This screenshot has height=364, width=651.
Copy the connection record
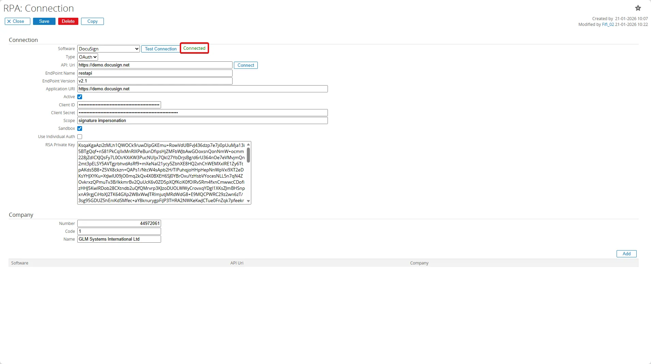[92, 21]
